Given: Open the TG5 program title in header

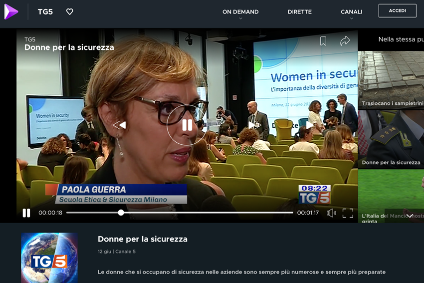Looking at the screenshot, I should coord(45,12).
